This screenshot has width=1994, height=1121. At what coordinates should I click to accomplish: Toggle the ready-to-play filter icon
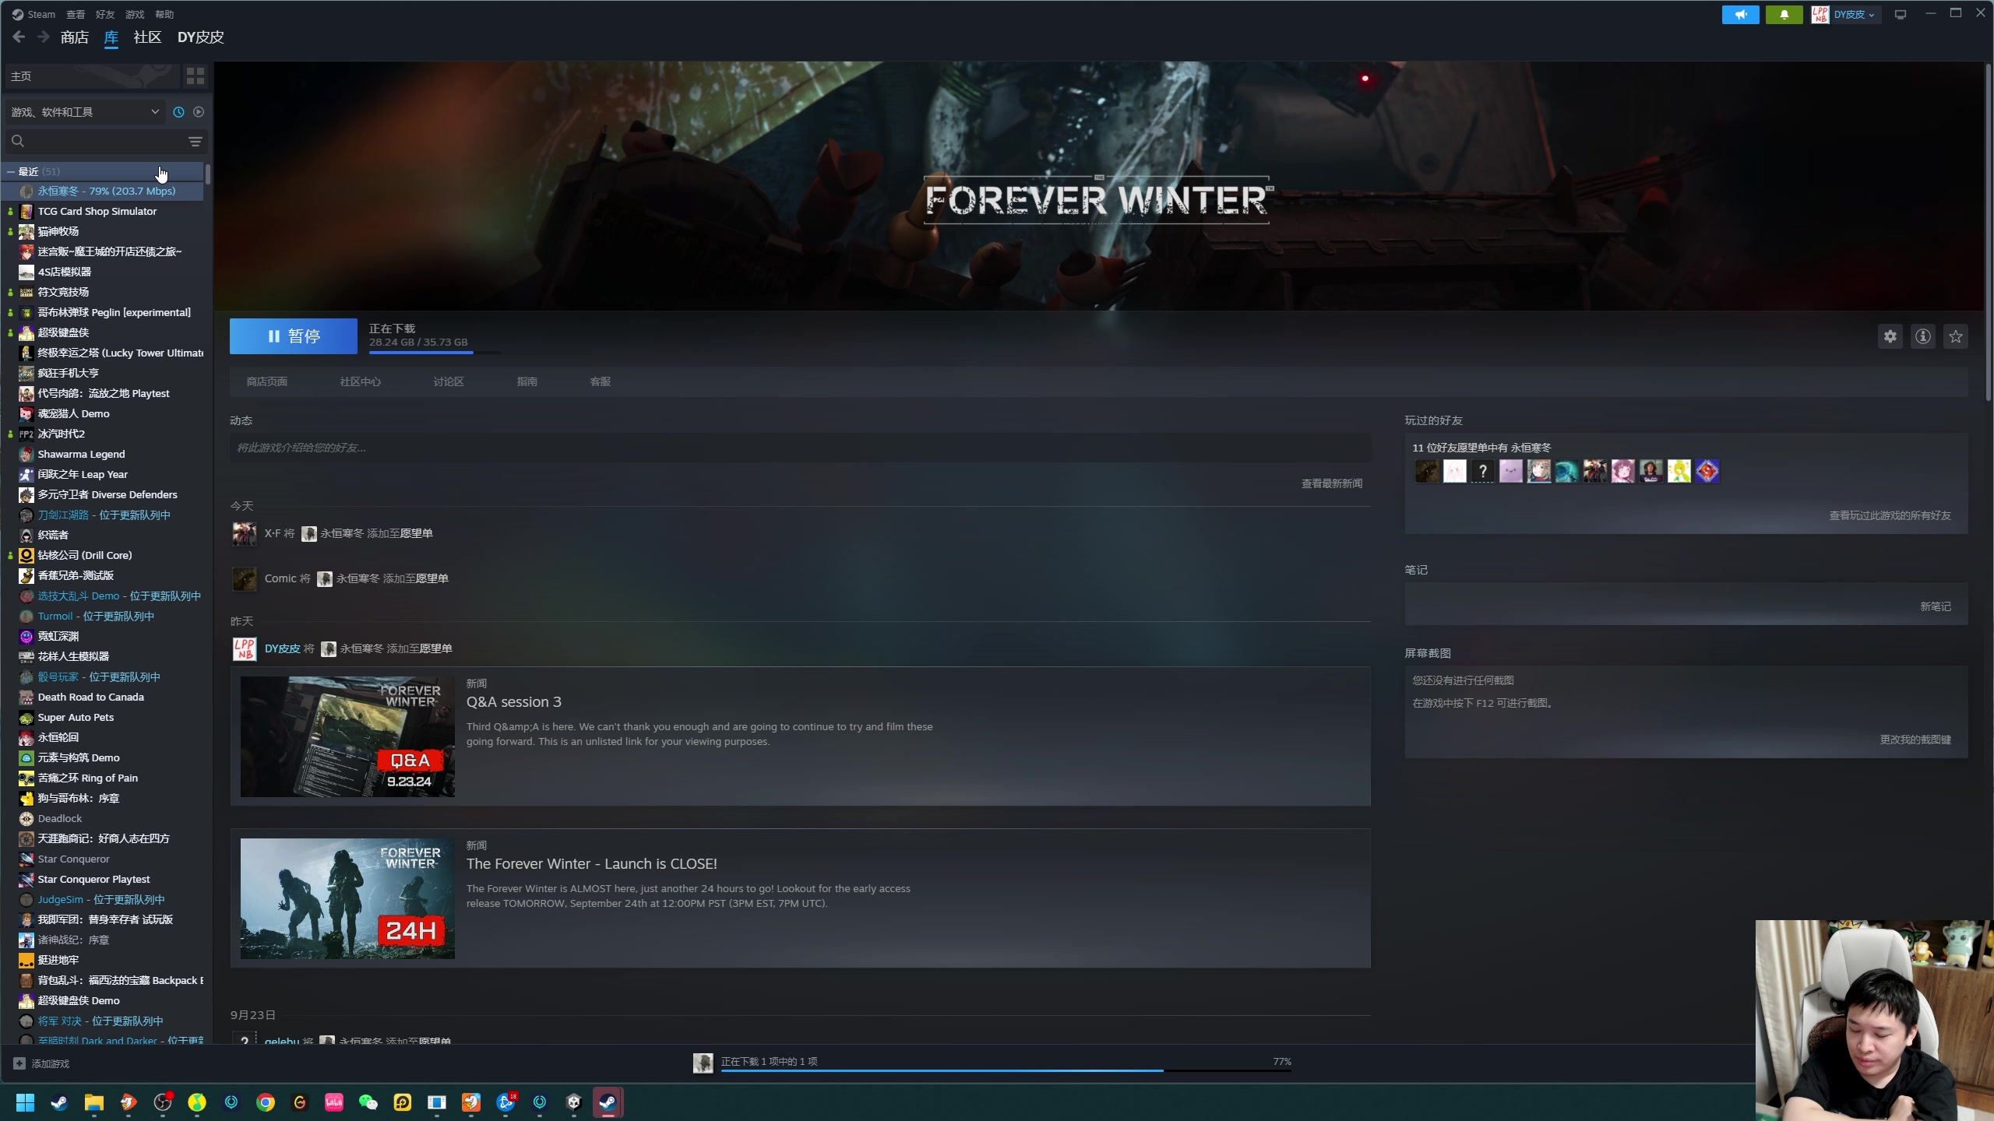point(199,112)
